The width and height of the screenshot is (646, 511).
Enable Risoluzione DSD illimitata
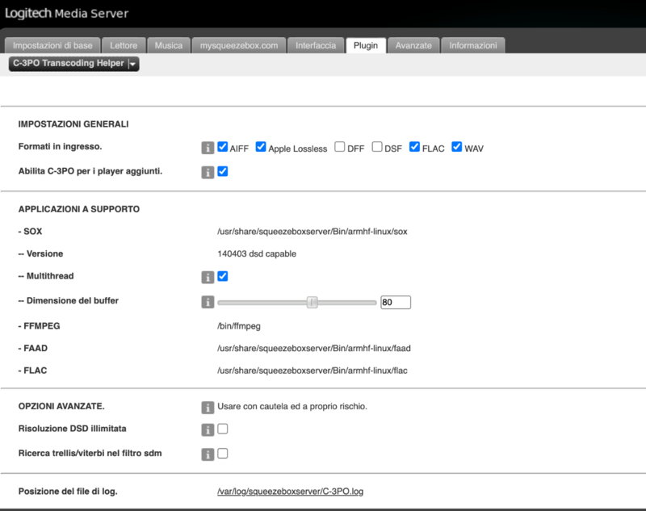(x=223, y=429)
